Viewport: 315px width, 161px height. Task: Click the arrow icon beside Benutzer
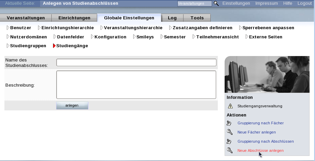point(8,28)
